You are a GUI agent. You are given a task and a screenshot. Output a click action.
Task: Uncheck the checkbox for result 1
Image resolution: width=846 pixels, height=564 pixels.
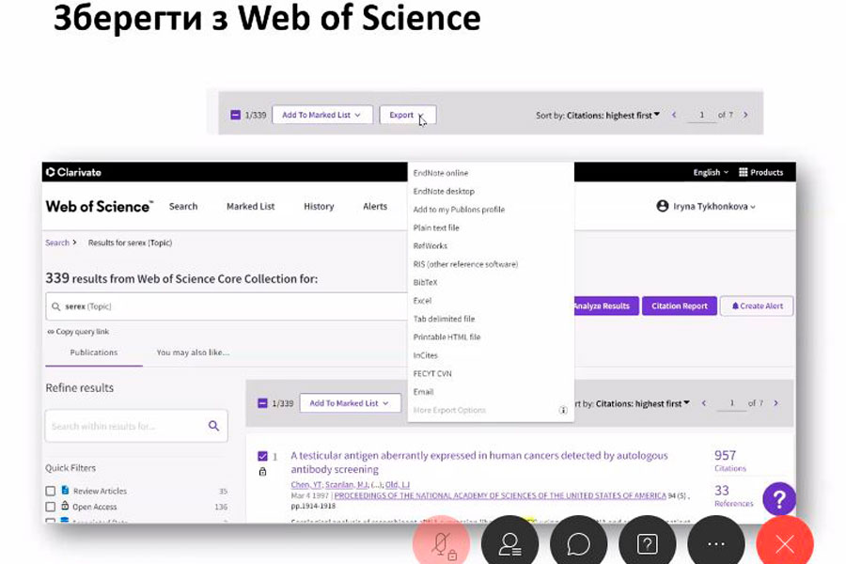pos(263,456)
